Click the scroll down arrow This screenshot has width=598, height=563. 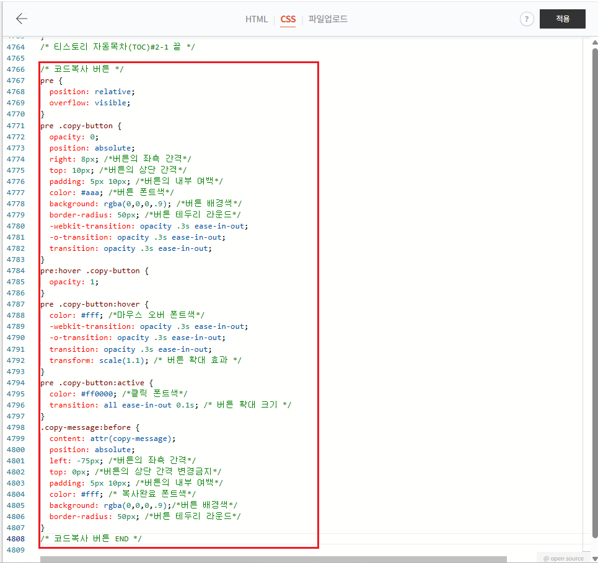point(595,559)
